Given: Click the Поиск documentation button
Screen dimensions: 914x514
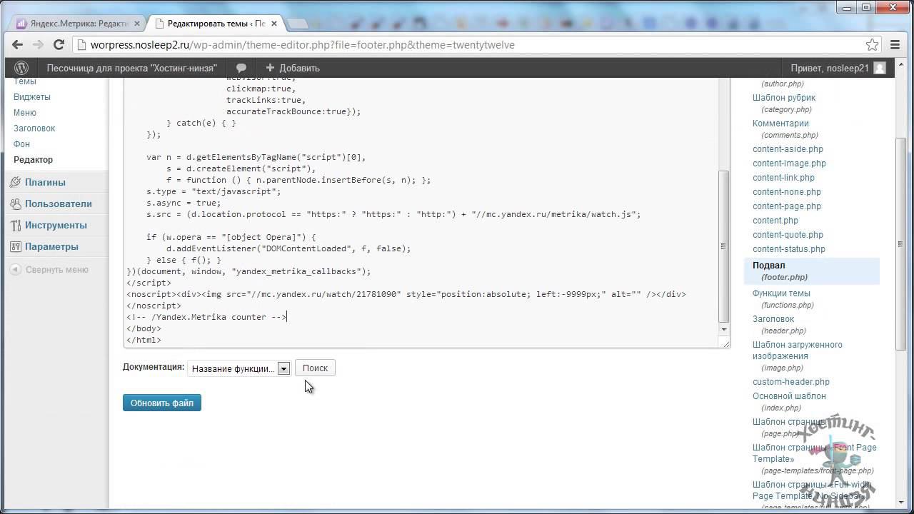Looking at the screenshot, I should 315,368.
